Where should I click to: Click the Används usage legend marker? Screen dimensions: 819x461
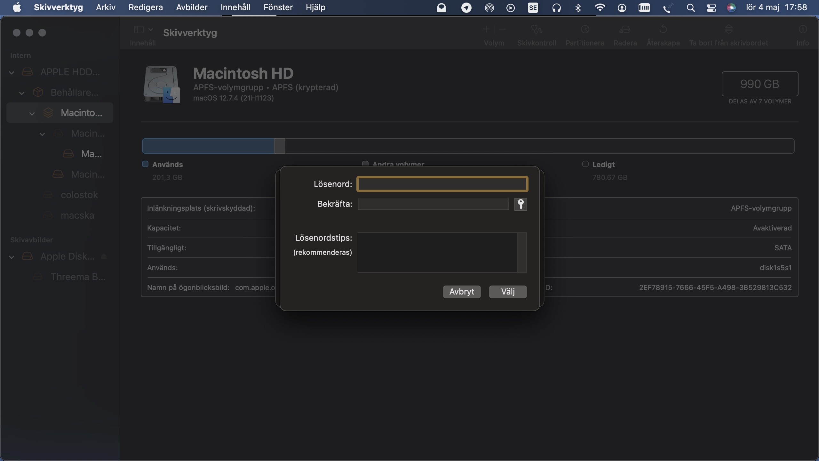tap(145, 164)
